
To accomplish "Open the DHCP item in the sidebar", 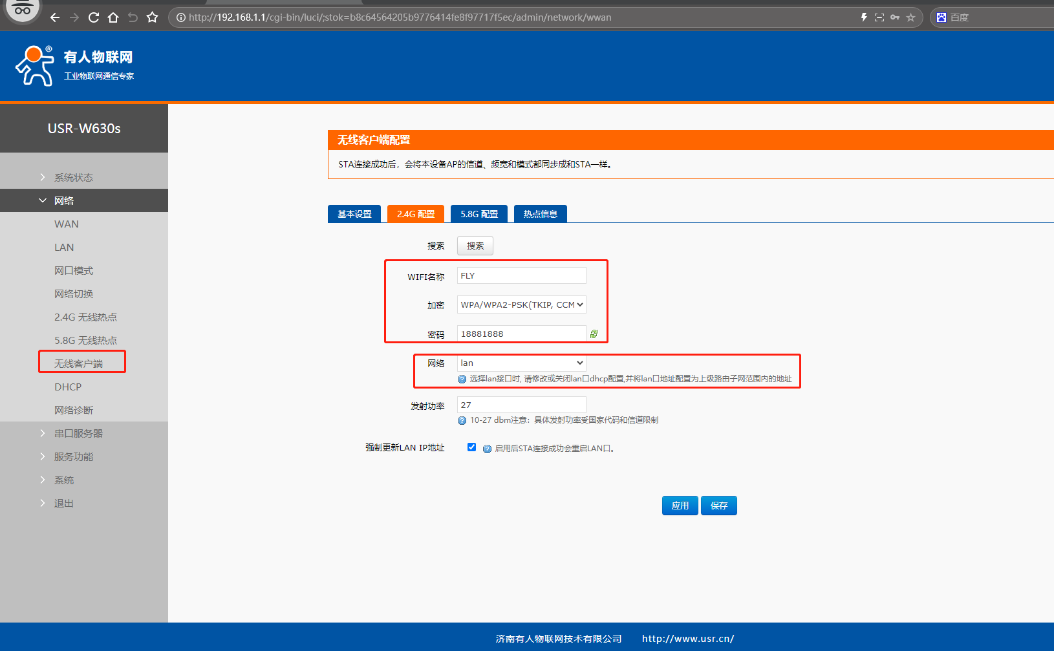I will pyautogui.click(x=68, y=387).
